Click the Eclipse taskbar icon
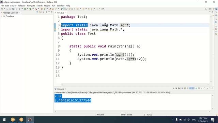 point(30,120)
